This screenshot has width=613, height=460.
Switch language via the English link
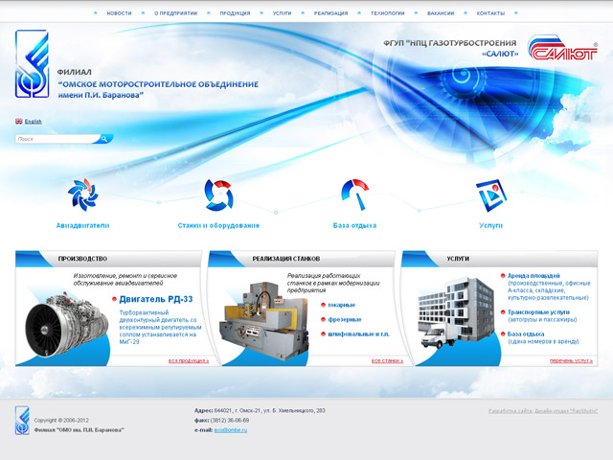click(34, 122)
